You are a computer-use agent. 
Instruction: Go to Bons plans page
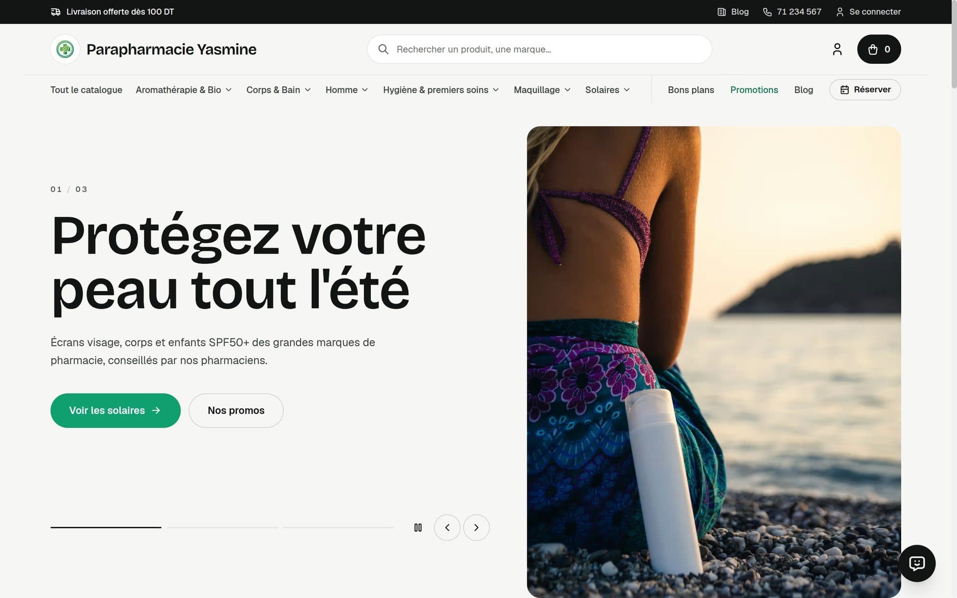pyautogui.click(x=691, y=90)
